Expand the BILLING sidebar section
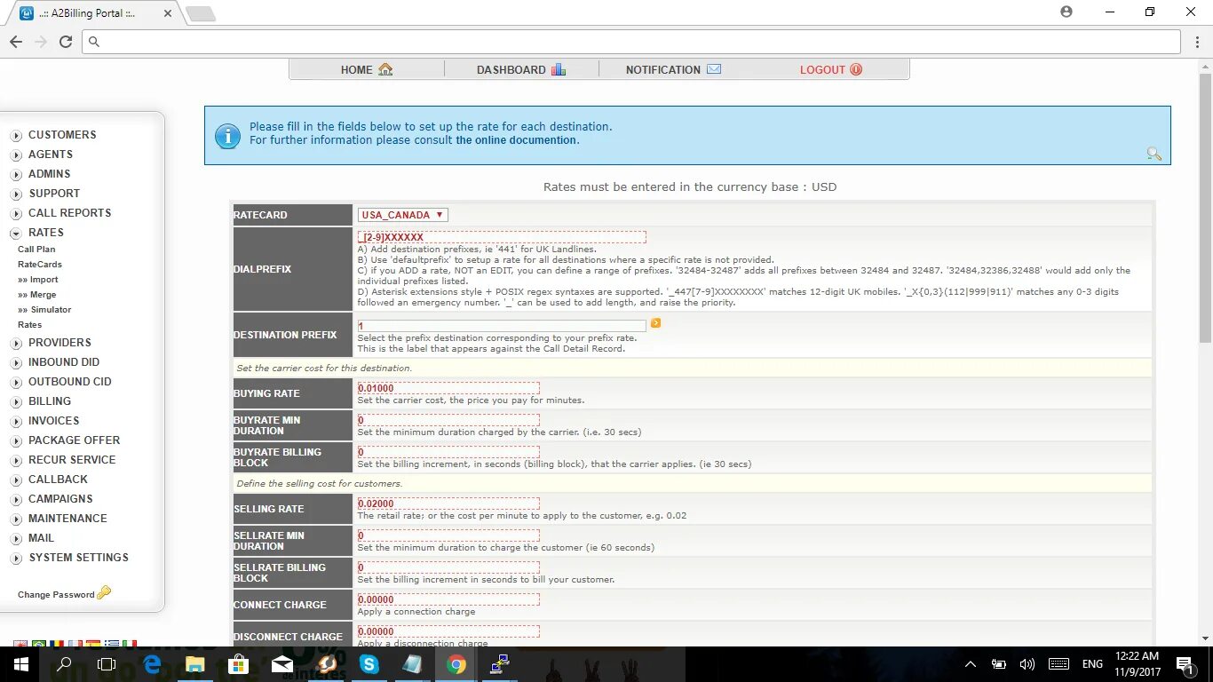 click(x=16, y=401)
